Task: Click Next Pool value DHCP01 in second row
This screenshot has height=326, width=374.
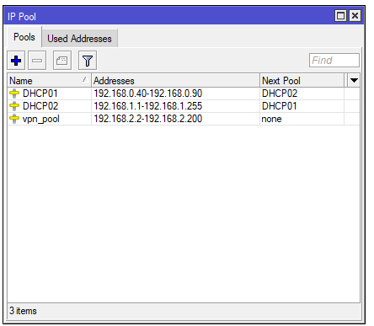Action: 280,106
